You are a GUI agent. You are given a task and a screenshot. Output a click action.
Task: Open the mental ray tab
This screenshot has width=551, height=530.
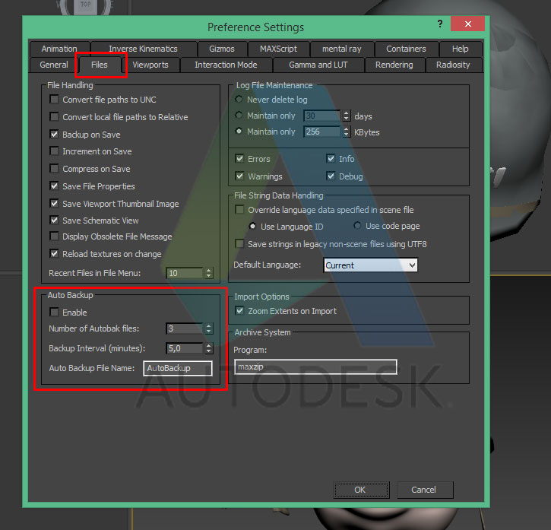341,49
